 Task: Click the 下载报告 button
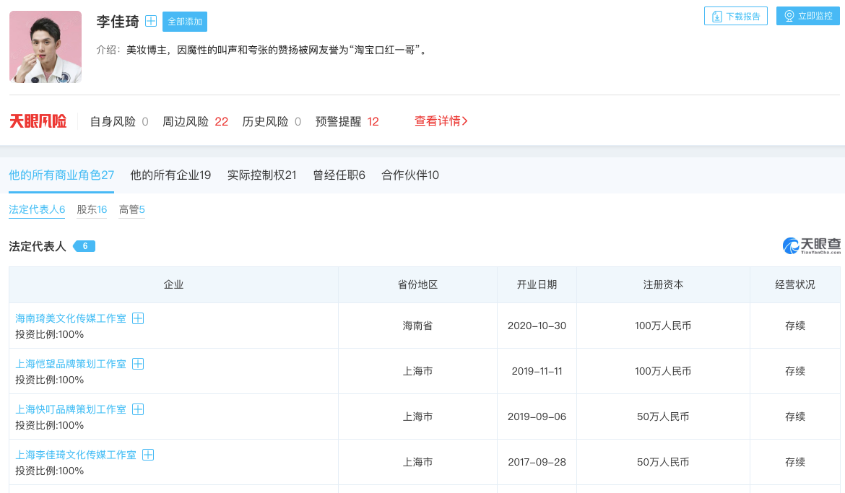click(x=736, y=16)
